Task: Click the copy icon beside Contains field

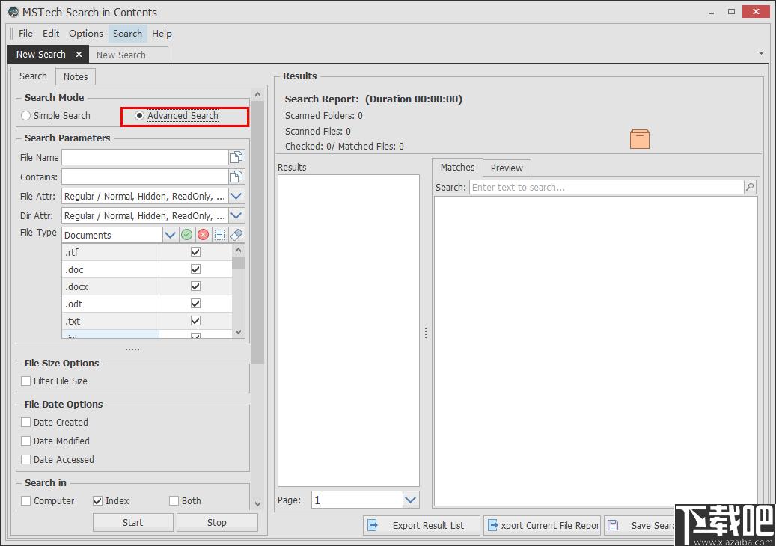Action: tap(236, 177)
